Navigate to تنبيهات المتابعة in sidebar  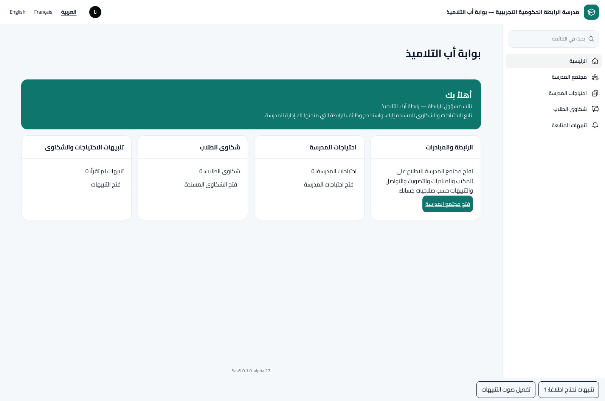pyautogui.click(x=554, y=125)
